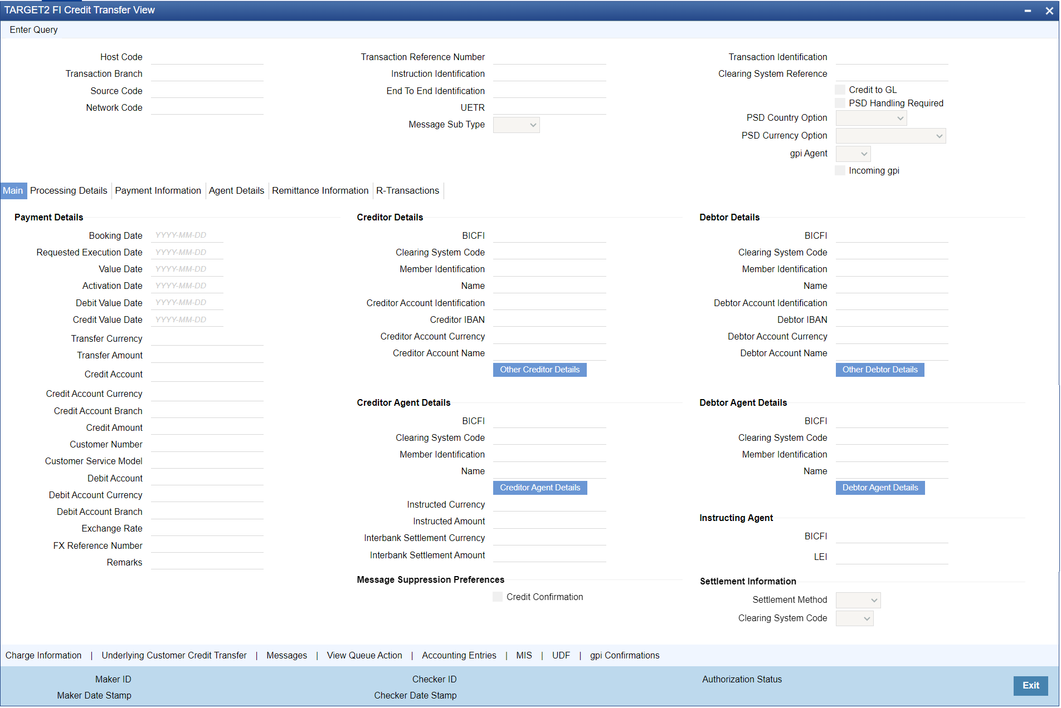Open Underlying Customer Credit Transfer
The image size is (1061, 708).
(x=174, y=656)
